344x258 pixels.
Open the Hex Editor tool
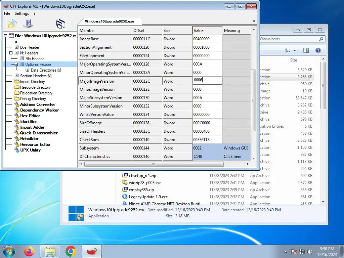(30, 116)
